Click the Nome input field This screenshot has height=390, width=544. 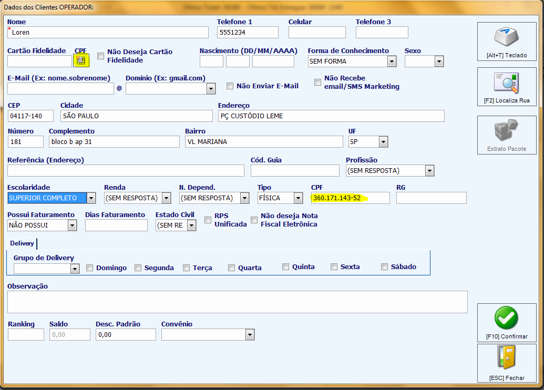tap(108, 32)
